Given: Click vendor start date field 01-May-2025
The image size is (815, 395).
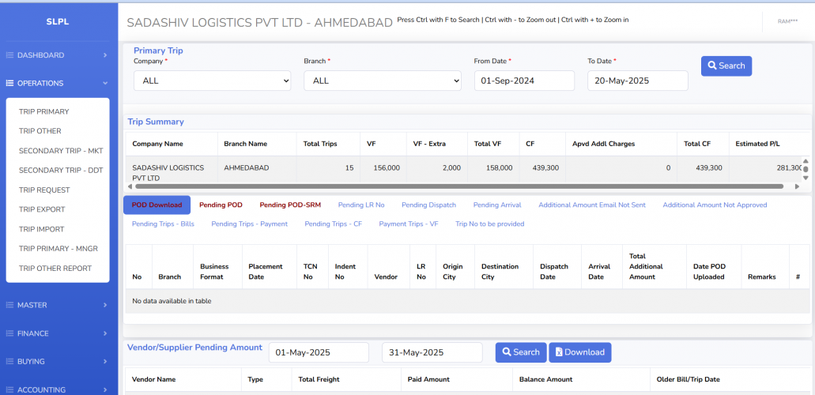Looking at the screenshot, I should [x=319, y=352].
